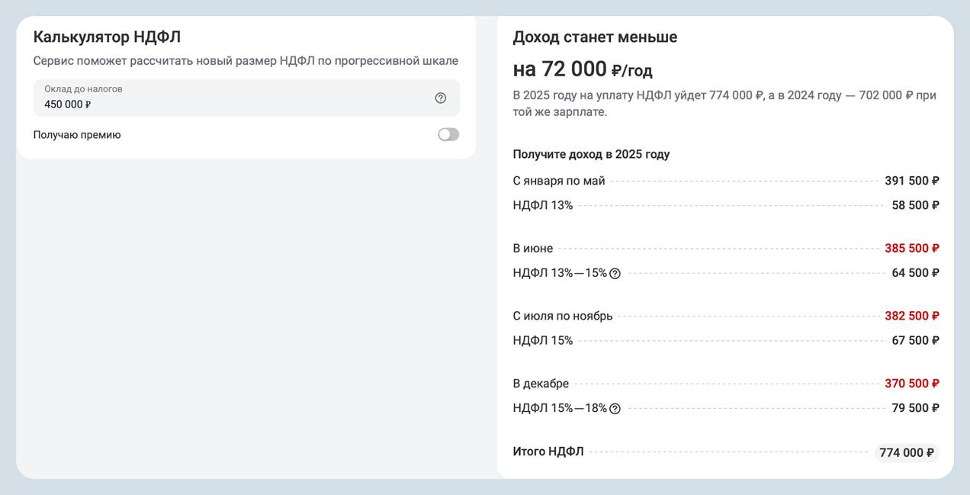The height and width of the screenshot is (495, 970).
Task: Click help icon in salary input field
Action: (440, 98)
